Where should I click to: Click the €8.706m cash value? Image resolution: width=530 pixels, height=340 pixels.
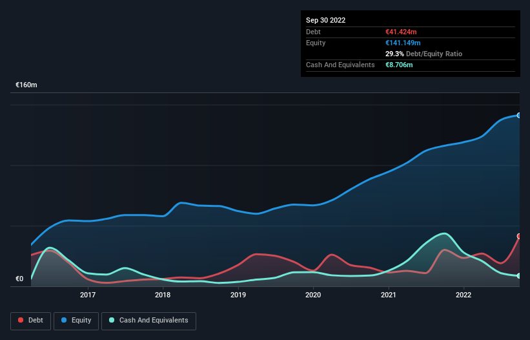click(x=399, y=65)
